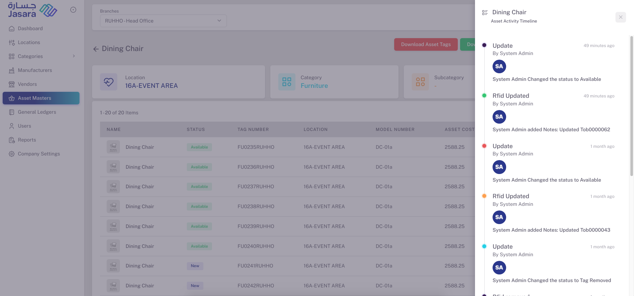Click the Manufacturers factory icon

12,70
